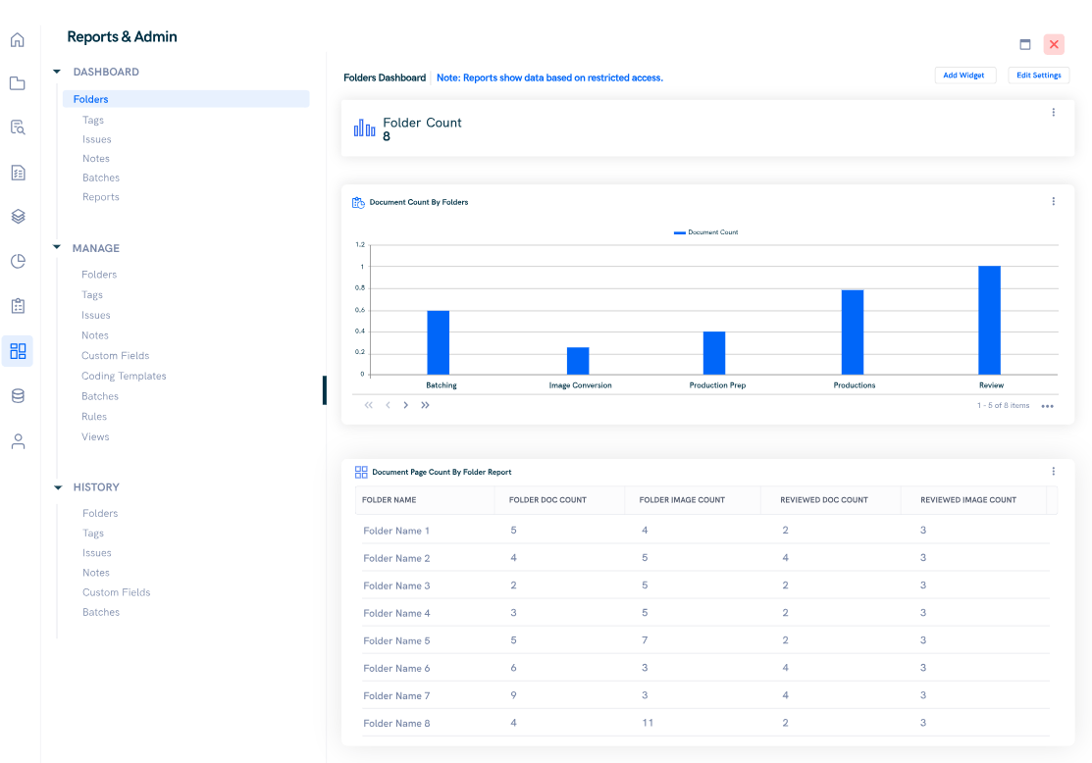Image resolution: width=1092 pixels, height=763 pixels.
Task: Click the Review bar in chart
Action: click(989, 321)
